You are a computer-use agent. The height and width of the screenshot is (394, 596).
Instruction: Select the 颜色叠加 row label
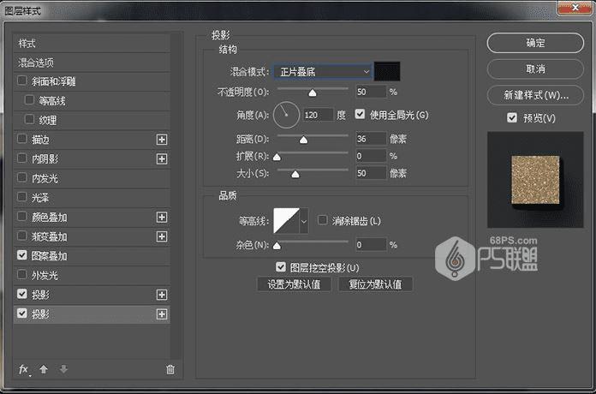50,218
